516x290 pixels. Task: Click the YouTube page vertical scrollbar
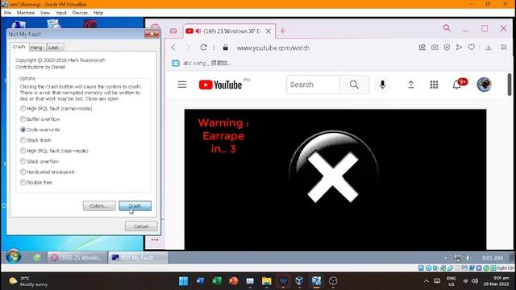pyautogui.click(x=509, y=85)
